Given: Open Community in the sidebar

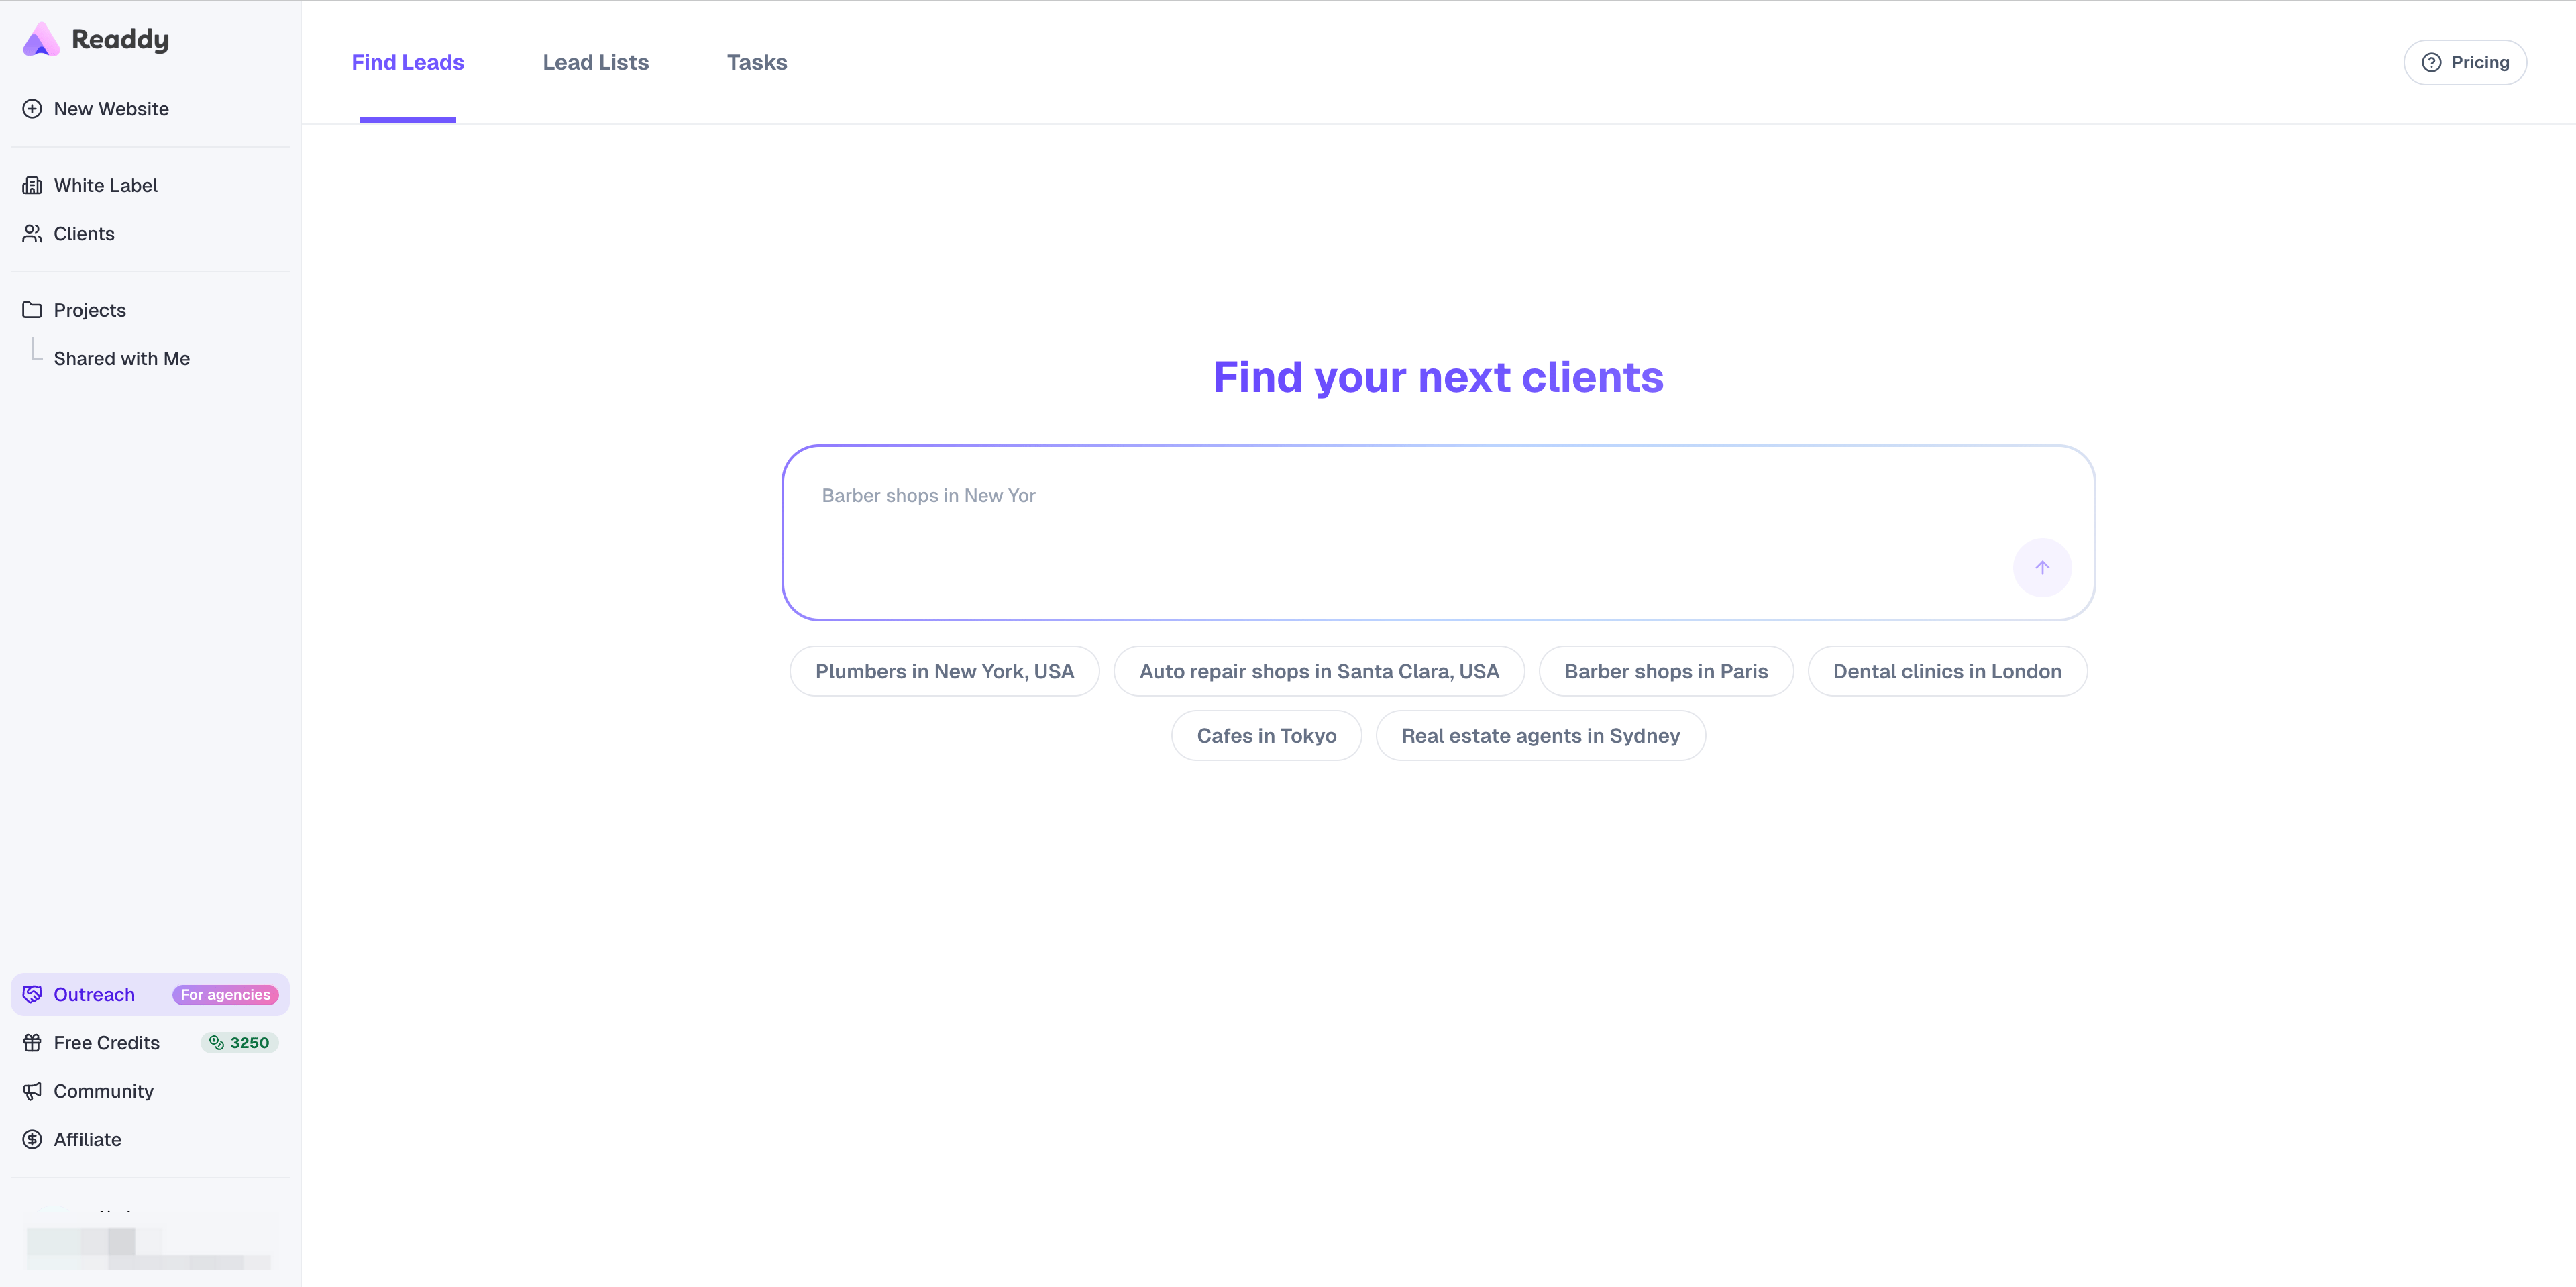Looking at the screenshot, I should 150,1091.
